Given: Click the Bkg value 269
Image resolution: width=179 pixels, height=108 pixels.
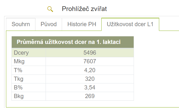Looking at the screenshot, I should [x=90, y=96].
